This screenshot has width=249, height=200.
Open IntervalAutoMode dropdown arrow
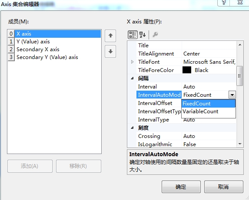tap(232, 95)
